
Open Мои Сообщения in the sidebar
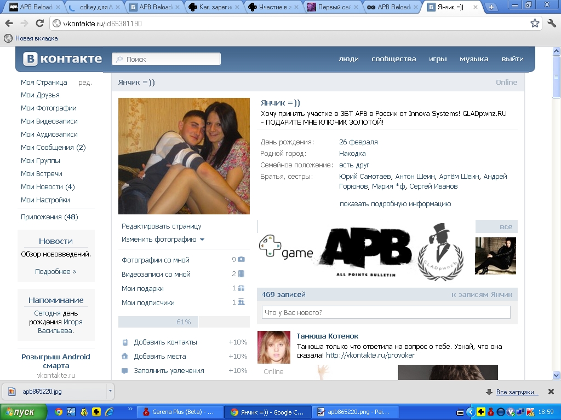[53, 148]
